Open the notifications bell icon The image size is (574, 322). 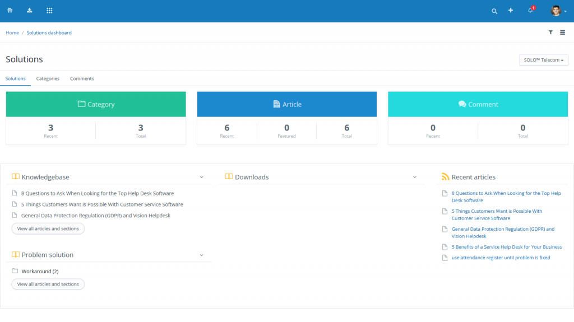click(x=530, y=11)
